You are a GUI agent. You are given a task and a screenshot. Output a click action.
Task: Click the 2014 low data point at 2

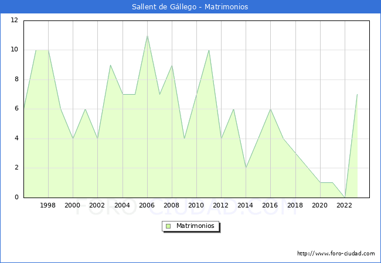(x=246, y=168)
